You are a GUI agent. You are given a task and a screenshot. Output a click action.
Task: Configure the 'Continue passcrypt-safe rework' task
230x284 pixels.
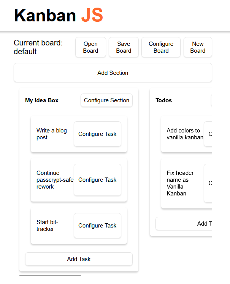[x=97, y=180]
